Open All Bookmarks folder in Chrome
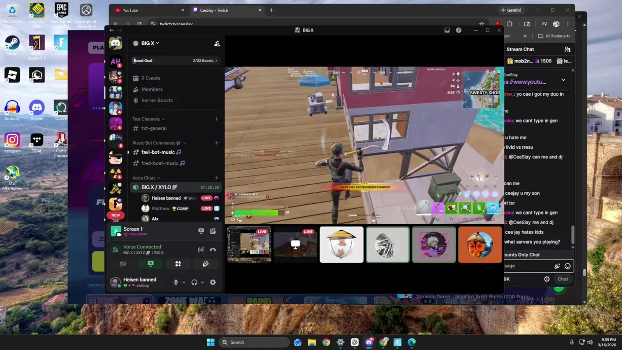The width and height of the screenshot is (622, 350). tap(554, 36)
